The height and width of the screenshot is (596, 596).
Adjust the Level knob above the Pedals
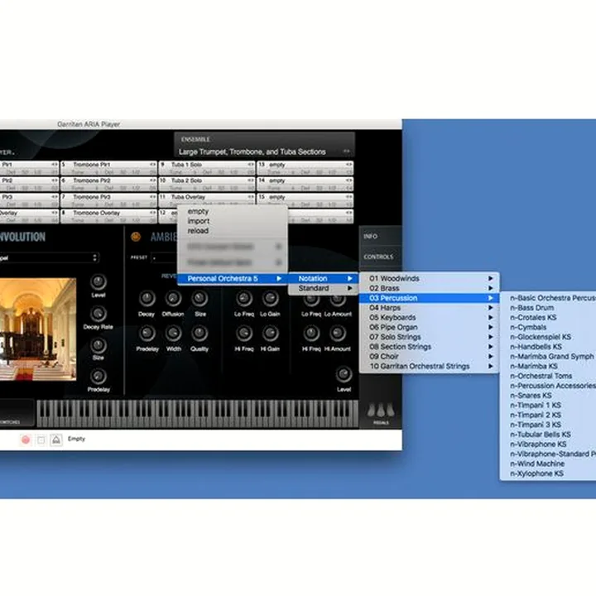point(344,374)
